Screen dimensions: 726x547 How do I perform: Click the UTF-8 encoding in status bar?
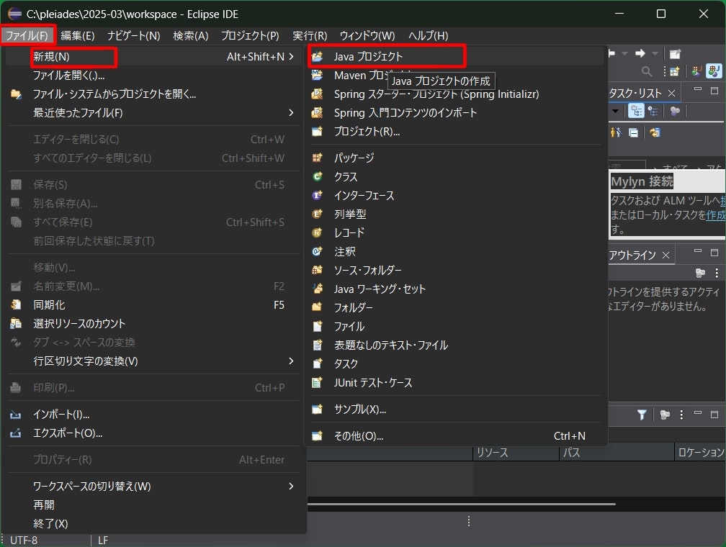(24, 540)
